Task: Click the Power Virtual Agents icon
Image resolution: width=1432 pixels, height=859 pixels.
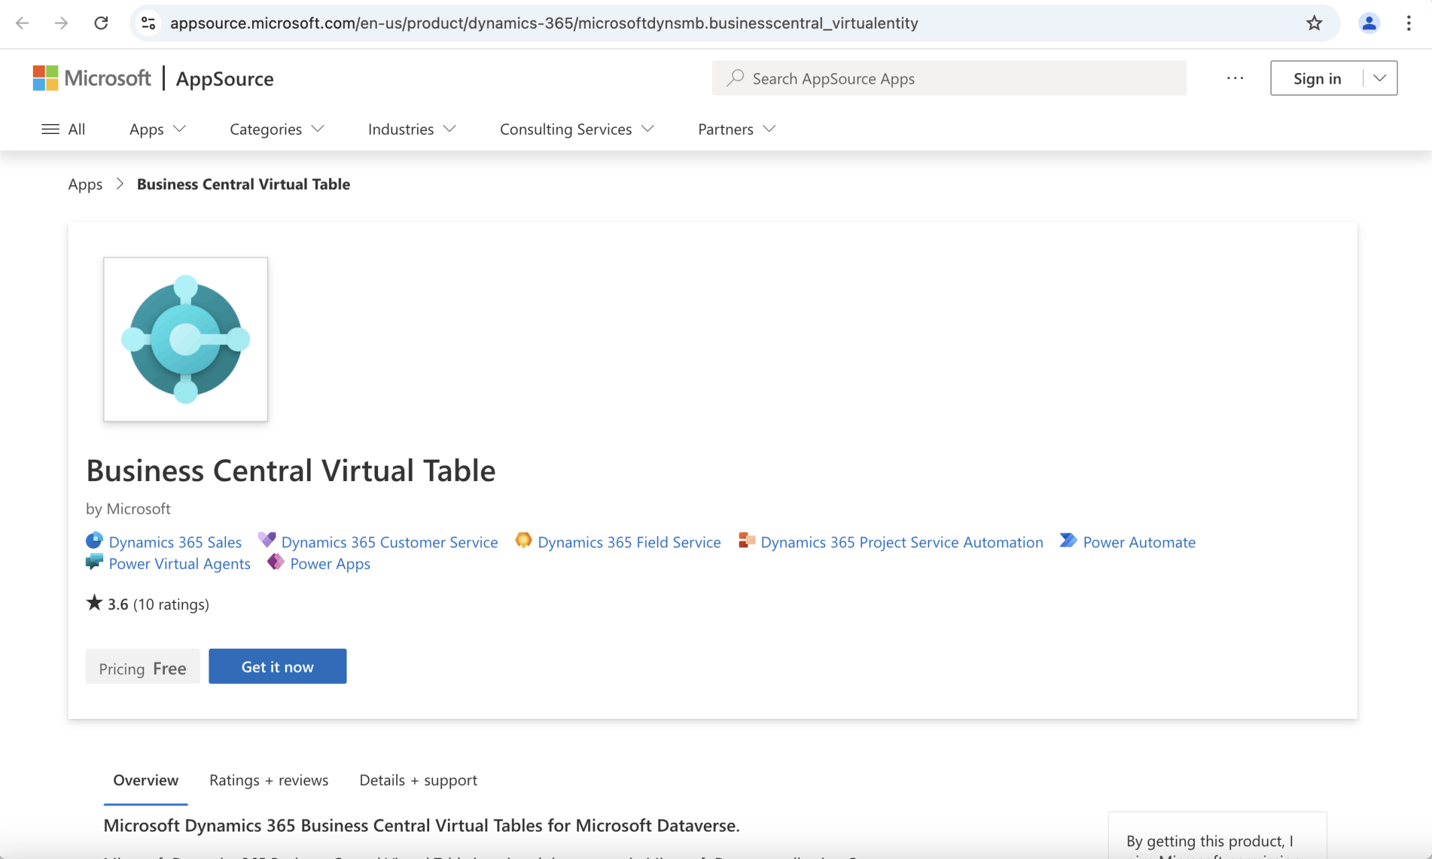Action: coord(95,562)
